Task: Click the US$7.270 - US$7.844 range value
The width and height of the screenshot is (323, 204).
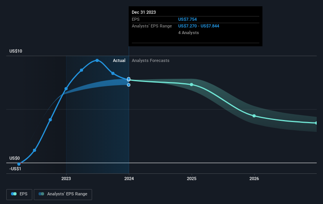Action: pyautogui.click(x=199, y=26)
